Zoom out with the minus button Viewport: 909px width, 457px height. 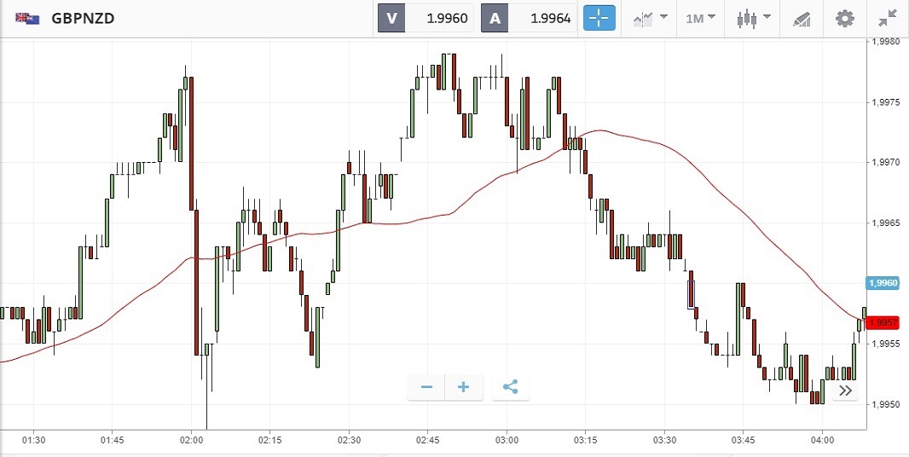click(x=426, y=387)
